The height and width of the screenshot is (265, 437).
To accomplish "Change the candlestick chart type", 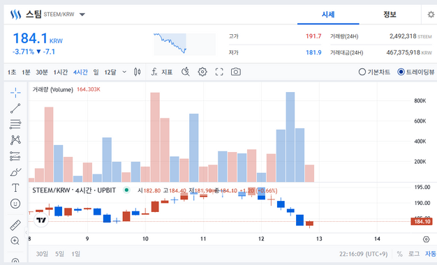I will pos(137,72).
